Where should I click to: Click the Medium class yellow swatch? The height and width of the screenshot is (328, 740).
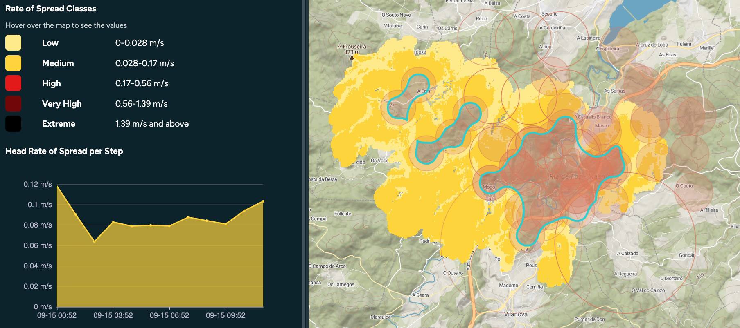[13, 63]
